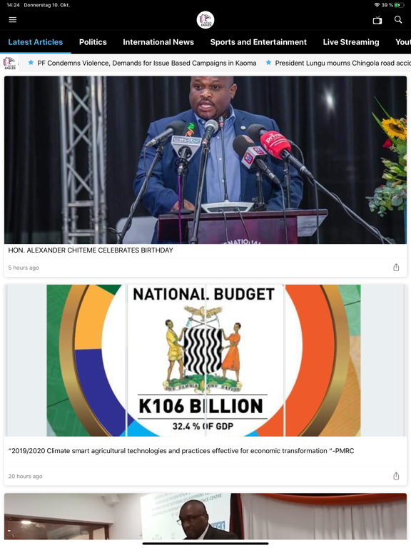411x548 pixels.
Task: Open HON. ALEXANDER CHITEME CELEBRATES BIRTHDAY headline
Action: click(91, 250)
